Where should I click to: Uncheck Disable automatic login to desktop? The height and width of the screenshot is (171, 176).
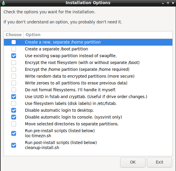tap(14, 110)
